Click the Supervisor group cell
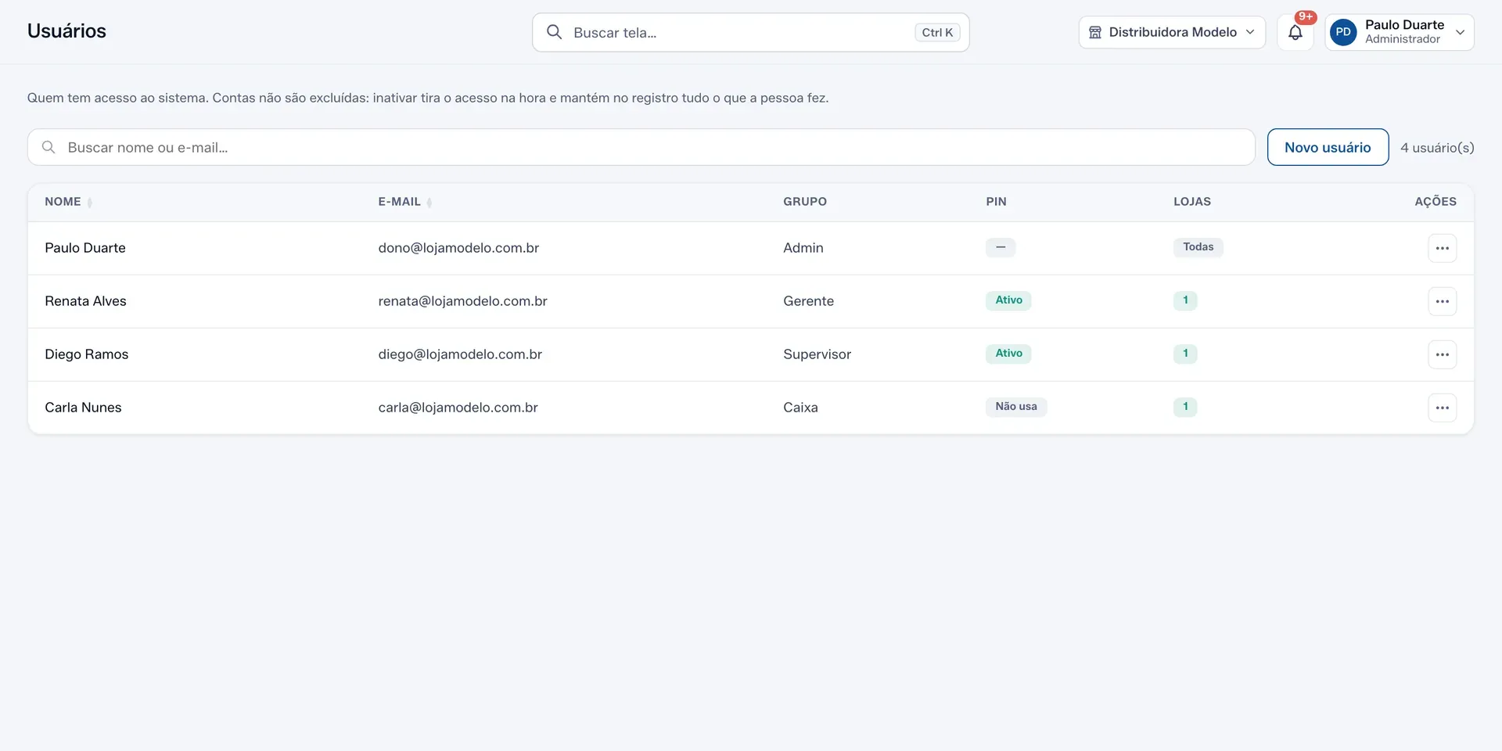The image size is (1502, 751). 817,354
